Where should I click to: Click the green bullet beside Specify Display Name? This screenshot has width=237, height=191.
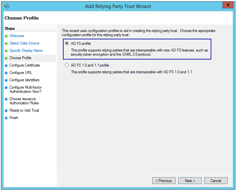6,51
